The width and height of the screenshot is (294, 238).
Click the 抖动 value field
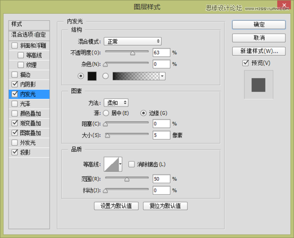click(161, 190)
